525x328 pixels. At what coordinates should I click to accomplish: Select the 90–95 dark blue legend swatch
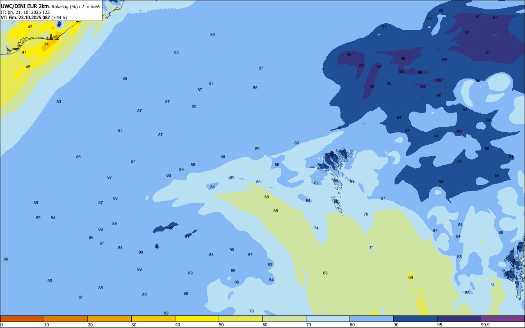click(x=415, y=319)
